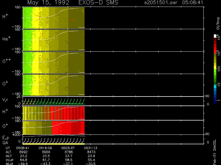
Task: Click the UT value '0531:13'
Action: tap(91, 148)
